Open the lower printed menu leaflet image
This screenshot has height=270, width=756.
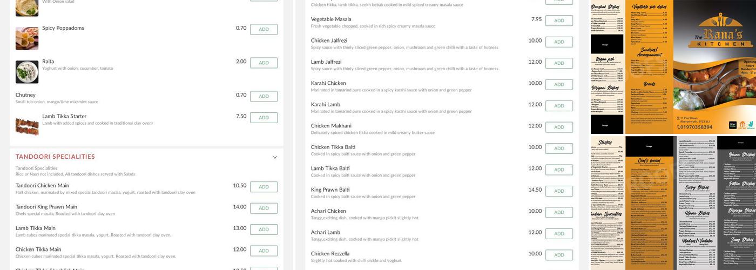[x=673, y=203]
